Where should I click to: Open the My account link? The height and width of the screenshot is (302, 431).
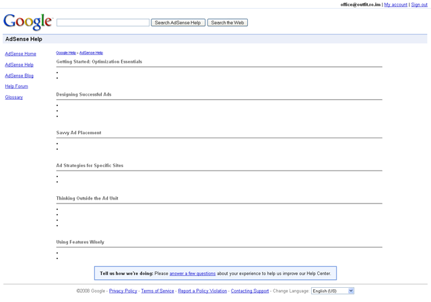(395, 5)
